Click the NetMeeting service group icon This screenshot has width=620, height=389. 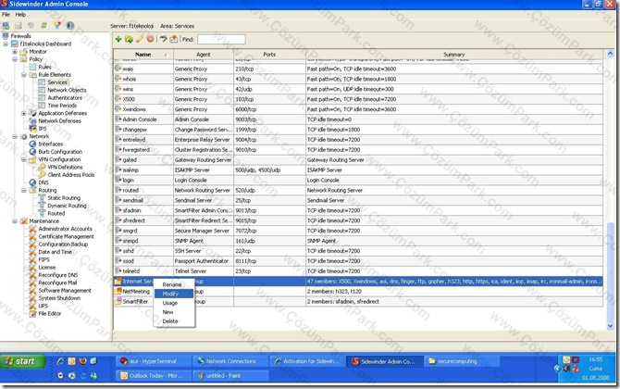(118, 291)
